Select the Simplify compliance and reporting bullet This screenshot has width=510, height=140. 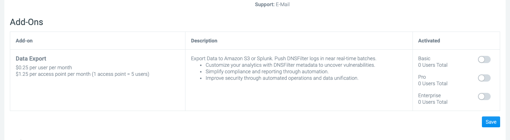(x=267, y=71)
